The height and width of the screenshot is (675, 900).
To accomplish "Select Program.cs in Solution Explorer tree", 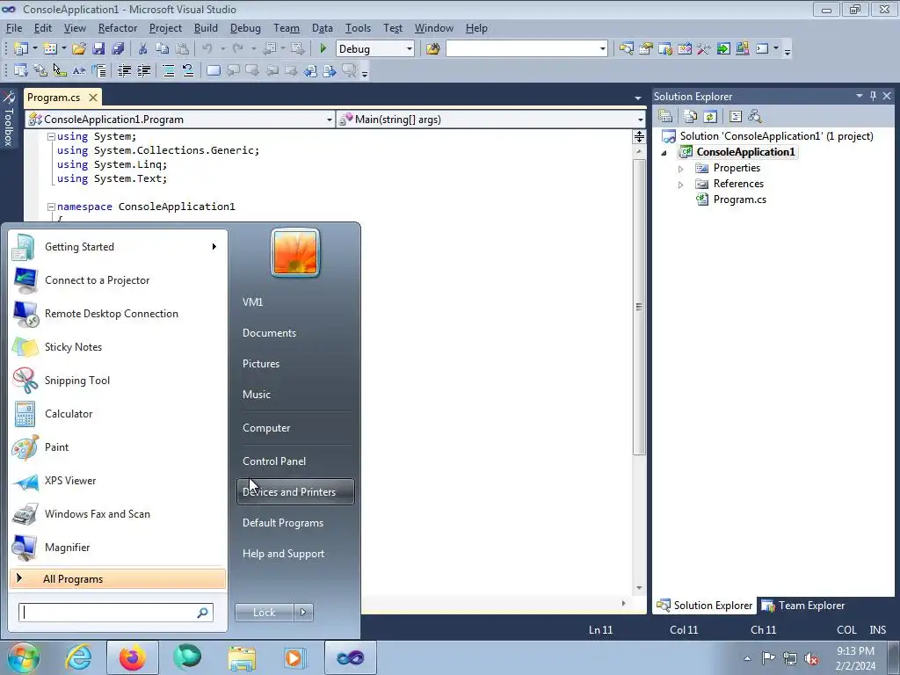I will (739, 200).
